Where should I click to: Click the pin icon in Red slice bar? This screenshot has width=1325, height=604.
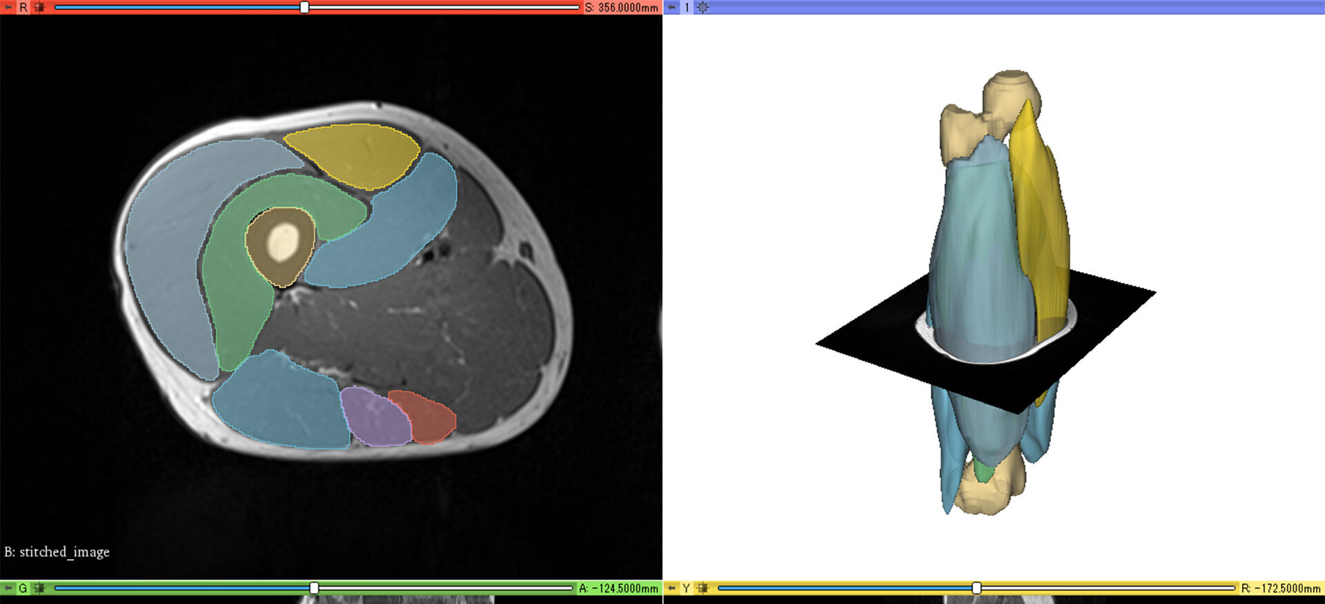[8, 7]
